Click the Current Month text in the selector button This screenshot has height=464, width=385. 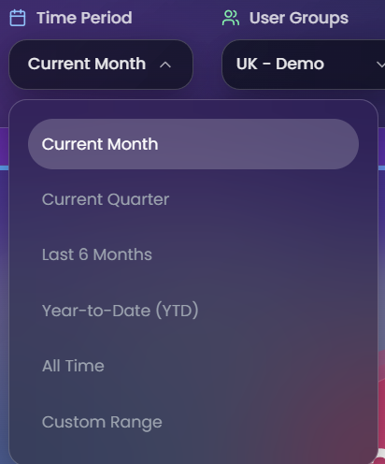coord(87,64)
